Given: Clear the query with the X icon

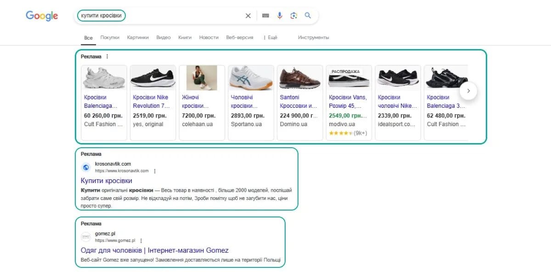Looking at the screenshot, I should point(248,15).
